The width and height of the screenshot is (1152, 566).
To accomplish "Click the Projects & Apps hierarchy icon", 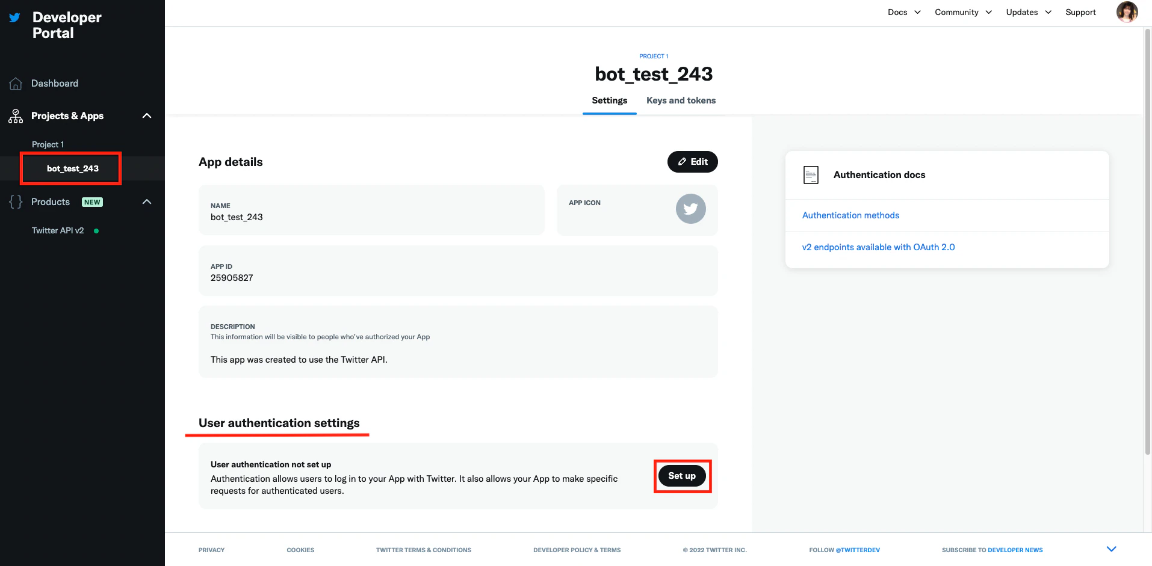I will pyautogui.click(x=16, y=116).
